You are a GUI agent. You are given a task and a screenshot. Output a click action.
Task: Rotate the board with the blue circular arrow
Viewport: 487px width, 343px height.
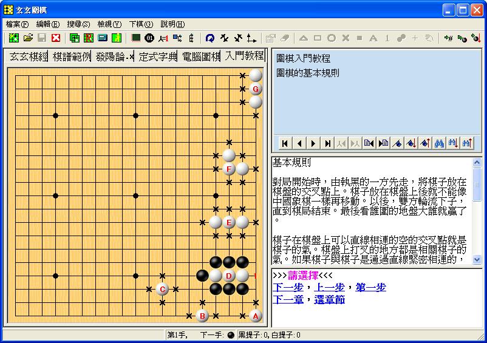pyautogui.click(x=210, y=38)
